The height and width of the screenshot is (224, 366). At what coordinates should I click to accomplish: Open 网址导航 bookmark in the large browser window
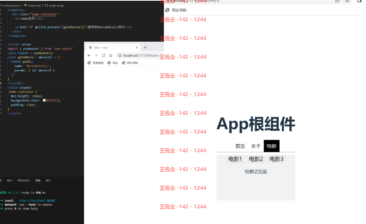tap(176, 10)
